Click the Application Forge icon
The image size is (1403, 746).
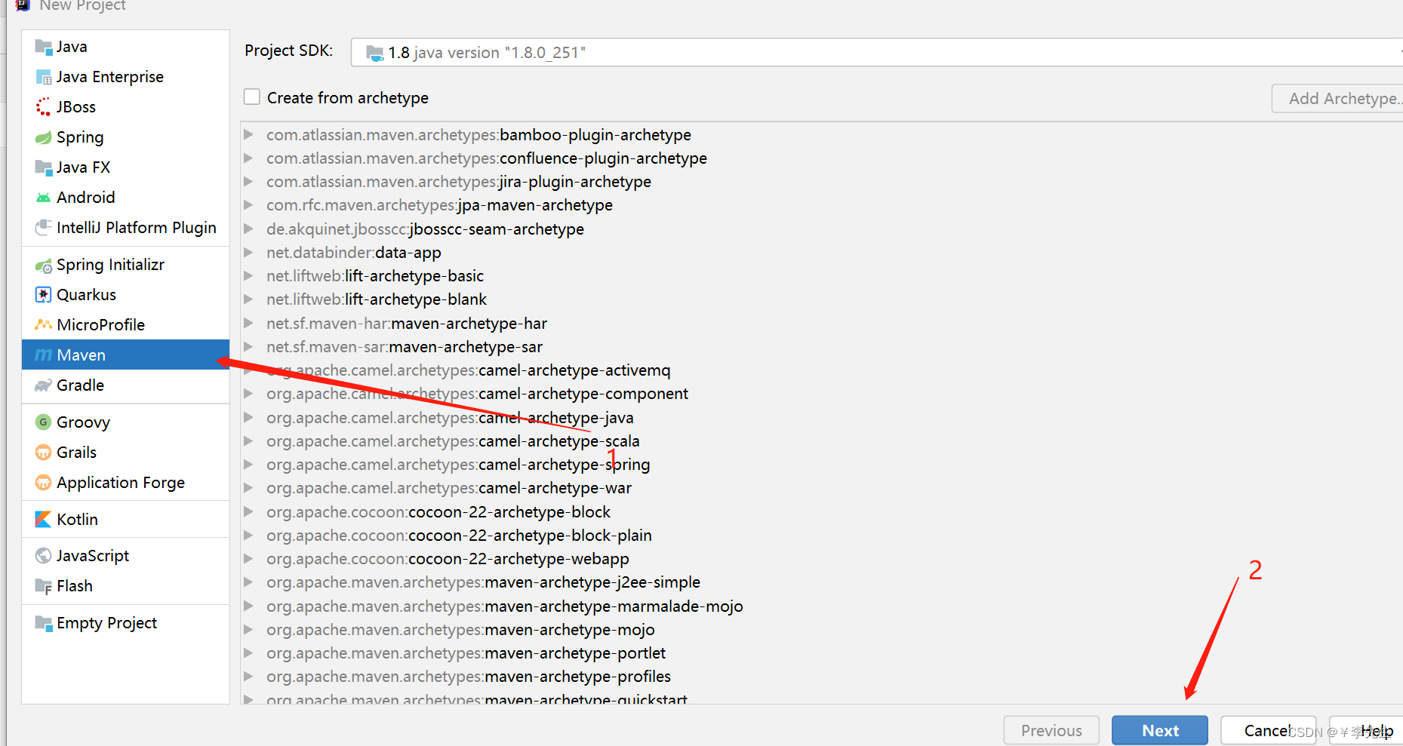44,483
